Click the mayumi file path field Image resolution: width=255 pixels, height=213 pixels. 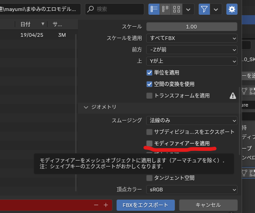[40, 9]
